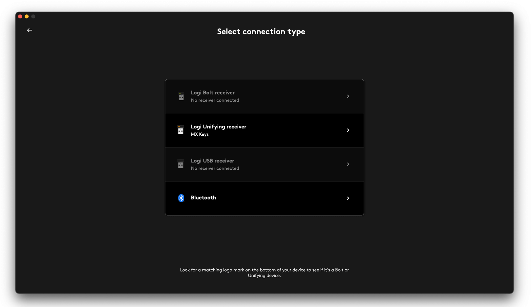Click the MX Keys subtitle text
Screen dimensions: 531x307
pos(200,134)
